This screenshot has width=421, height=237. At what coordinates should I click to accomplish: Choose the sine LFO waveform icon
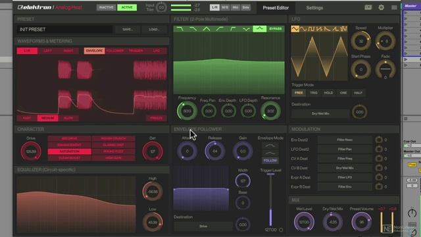click(x=303, y=29)
